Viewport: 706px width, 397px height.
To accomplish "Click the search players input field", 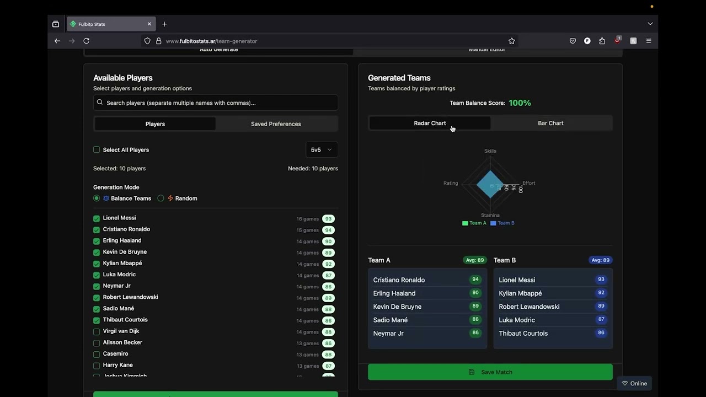I will 216,103.
